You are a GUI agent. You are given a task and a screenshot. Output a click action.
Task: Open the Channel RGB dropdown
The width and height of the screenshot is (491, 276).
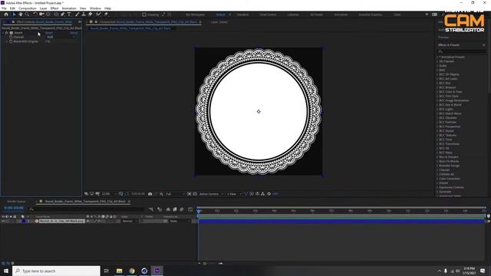coord(61,37)
